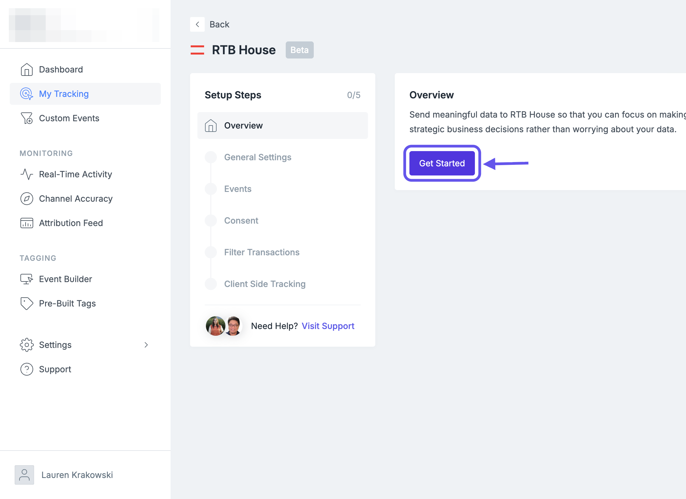The height and width of the screenshot is (499, 686).
Task: Click the Event Builder monitor icon
Action: (x=27, y=279)
